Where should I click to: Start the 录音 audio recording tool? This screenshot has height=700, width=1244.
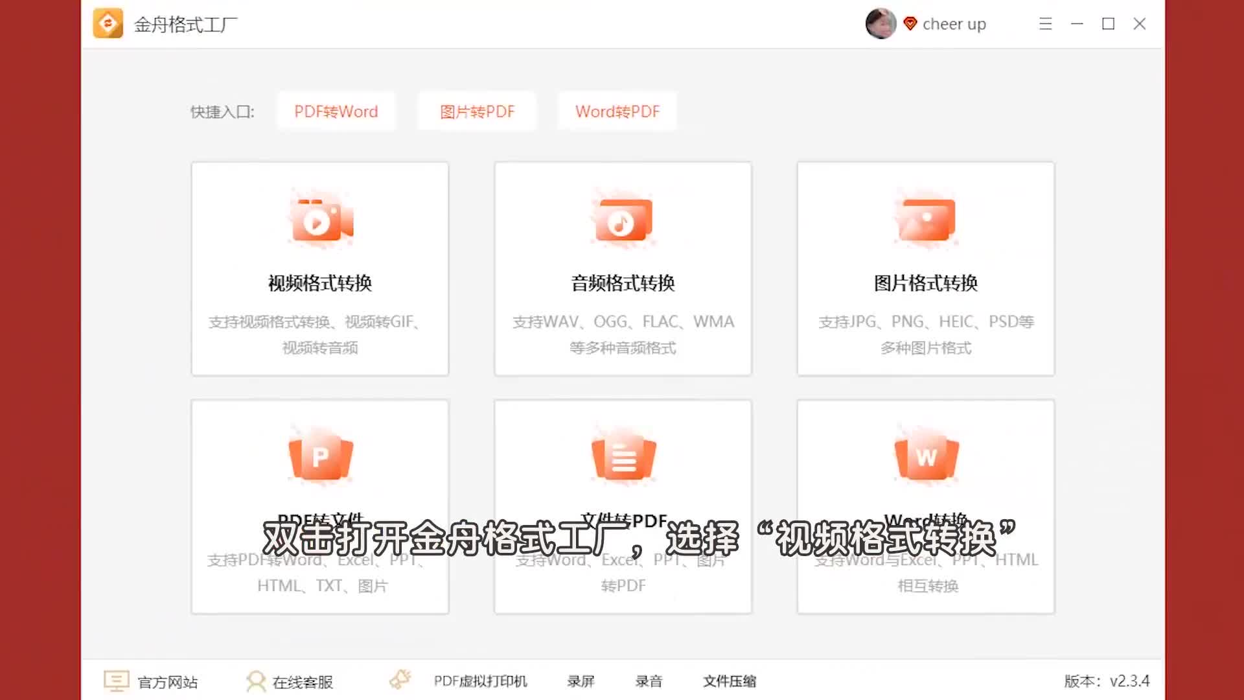click(649, 681)
